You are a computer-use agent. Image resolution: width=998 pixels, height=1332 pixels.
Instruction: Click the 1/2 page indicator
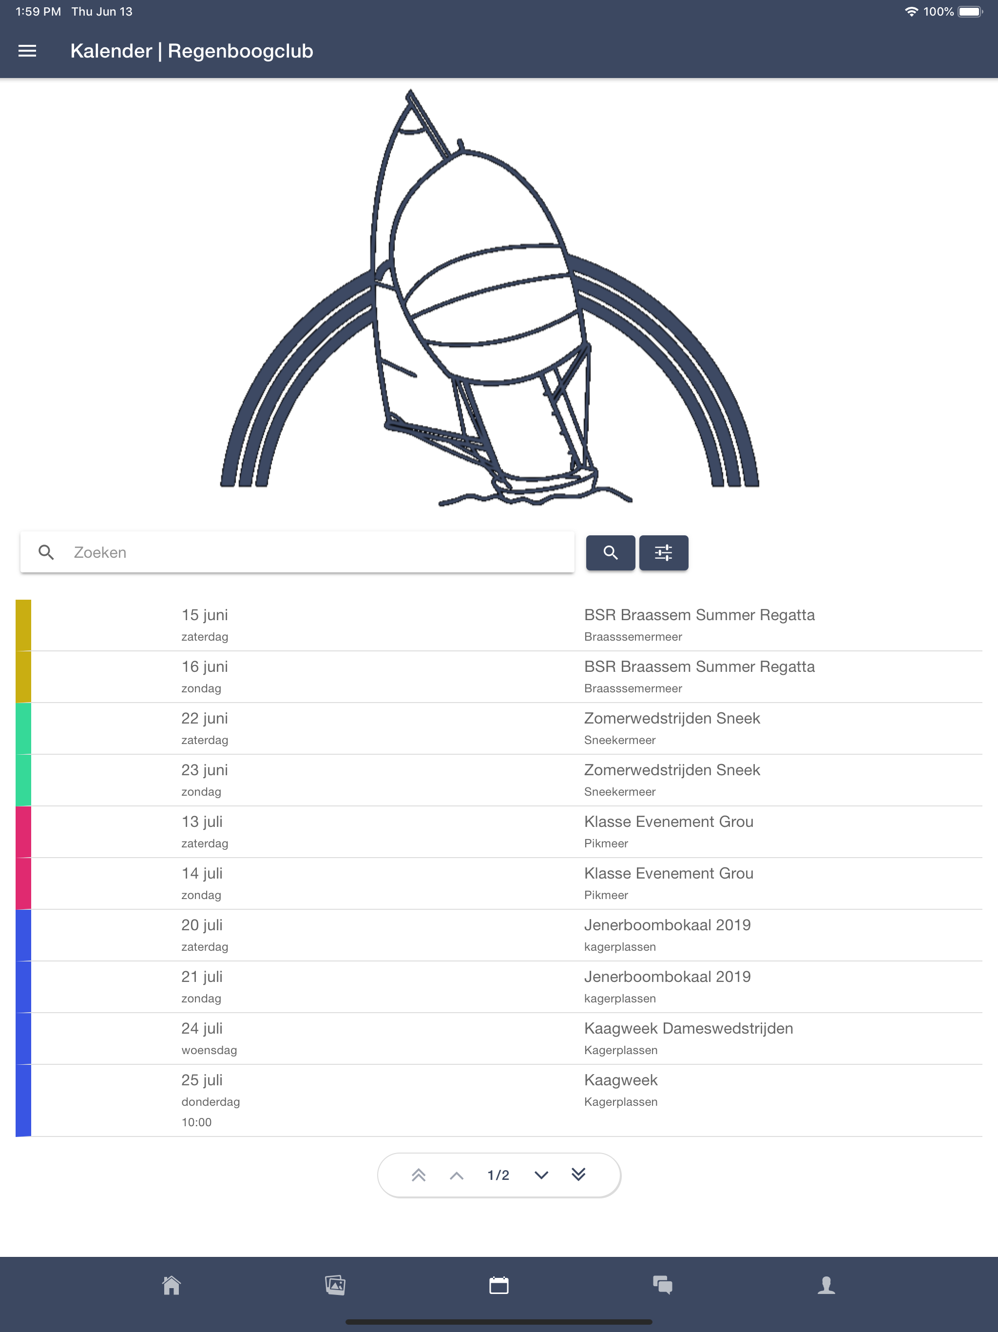click(x=499, y=1175)
